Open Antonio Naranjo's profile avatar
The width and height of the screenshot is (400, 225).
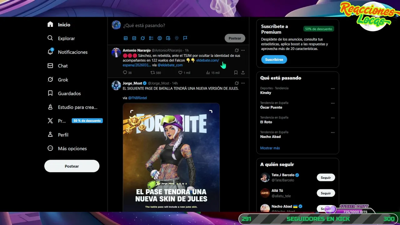(116, 52)
